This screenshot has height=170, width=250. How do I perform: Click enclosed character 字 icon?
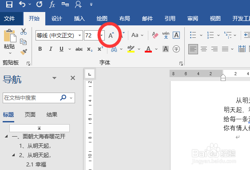176,49
